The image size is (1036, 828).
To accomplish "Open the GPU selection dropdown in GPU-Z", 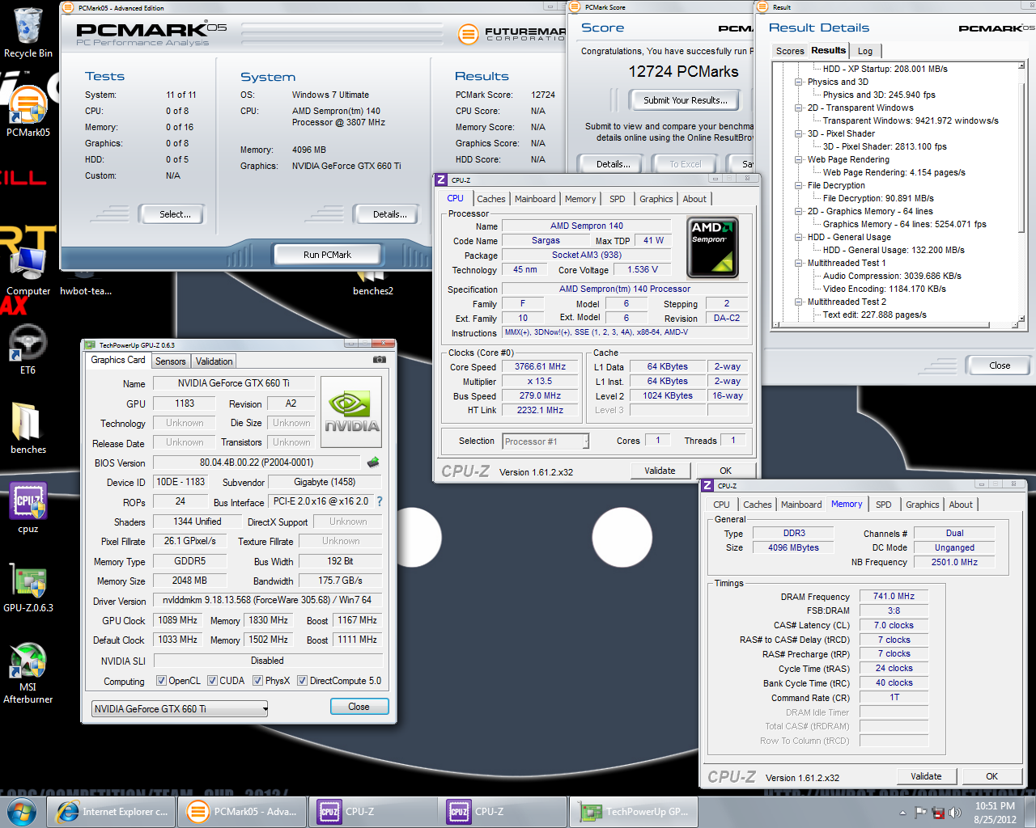I will tap(180, 709).
